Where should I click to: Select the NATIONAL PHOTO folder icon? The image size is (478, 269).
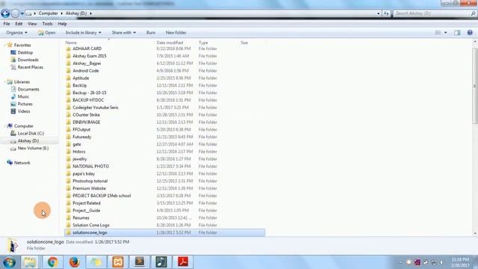click(x=68, y=166)
